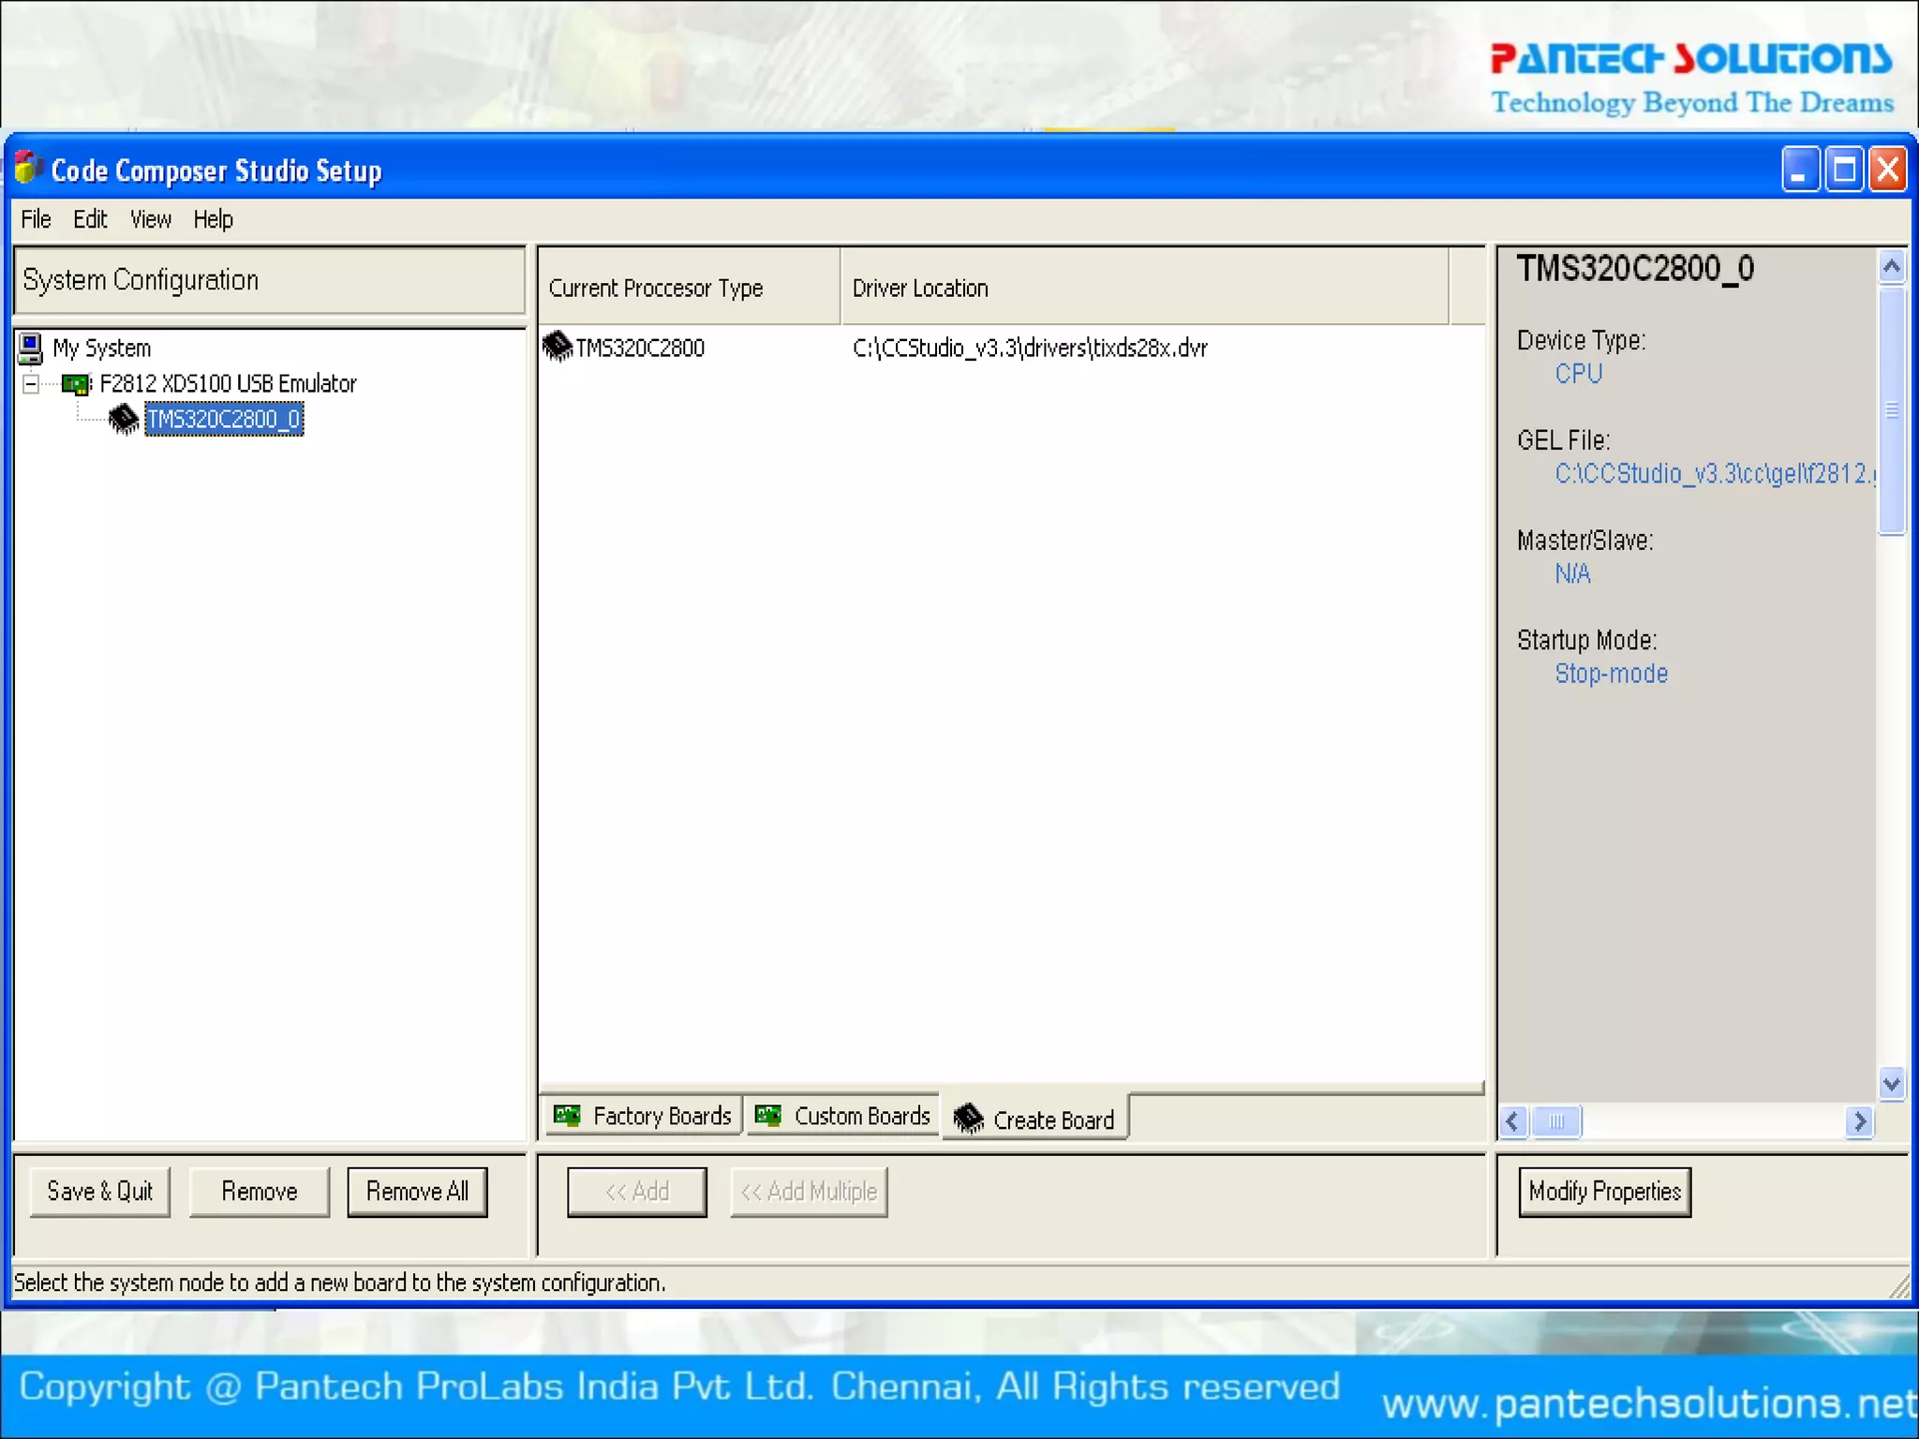
Task: Open the File menu
Action: [36, 219]
